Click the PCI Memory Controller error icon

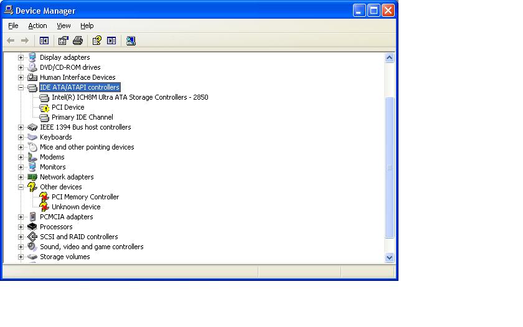[x=44, y=197]
